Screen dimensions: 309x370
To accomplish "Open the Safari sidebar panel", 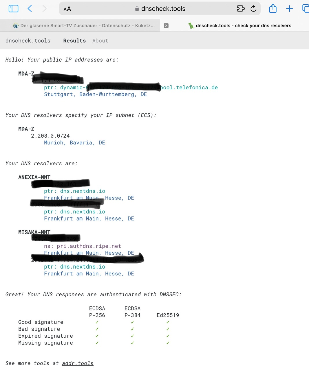I will click(13, 9).
